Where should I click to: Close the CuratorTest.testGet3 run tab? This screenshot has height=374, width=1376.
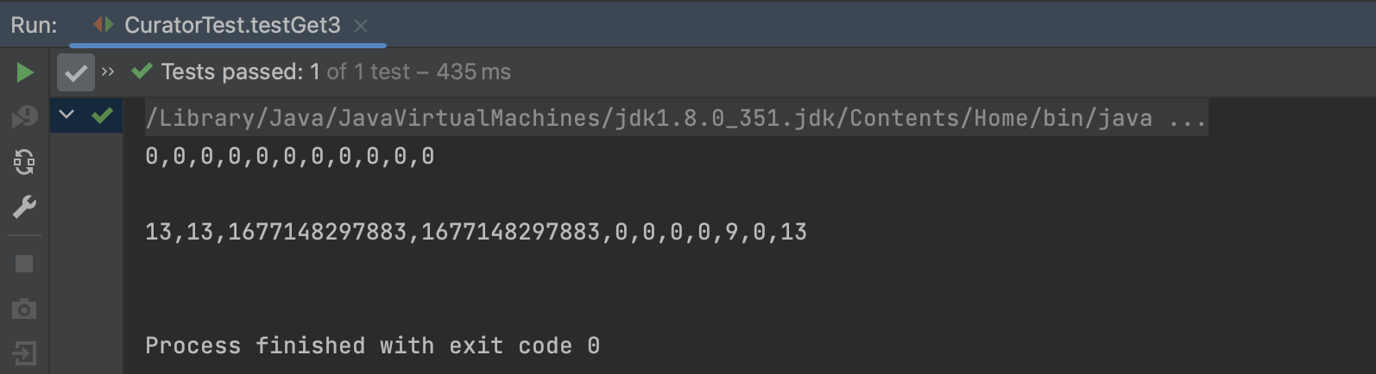361,26
